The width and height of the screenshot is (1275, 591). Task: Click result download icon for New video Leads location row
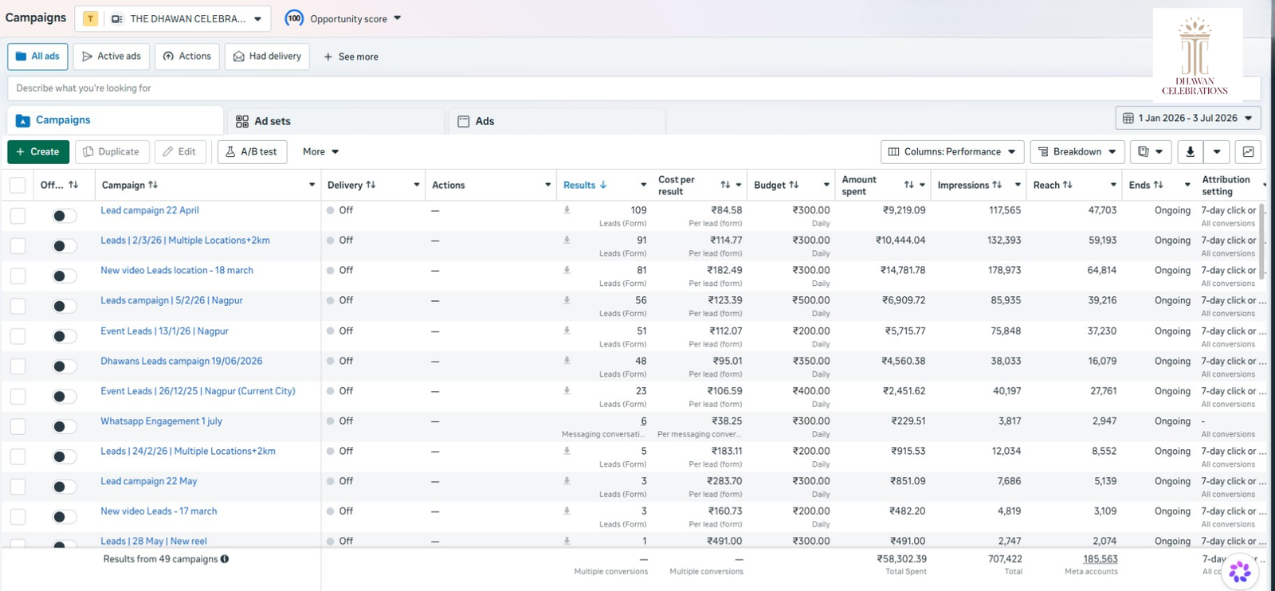[567, 270]
